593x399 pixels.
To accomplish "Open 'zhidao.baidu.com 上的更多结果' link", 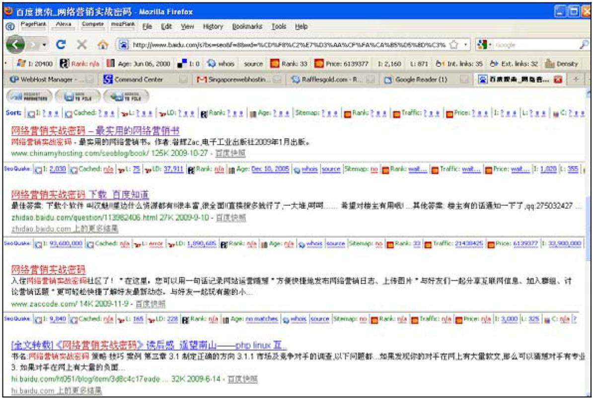I will tap(65, 229).
